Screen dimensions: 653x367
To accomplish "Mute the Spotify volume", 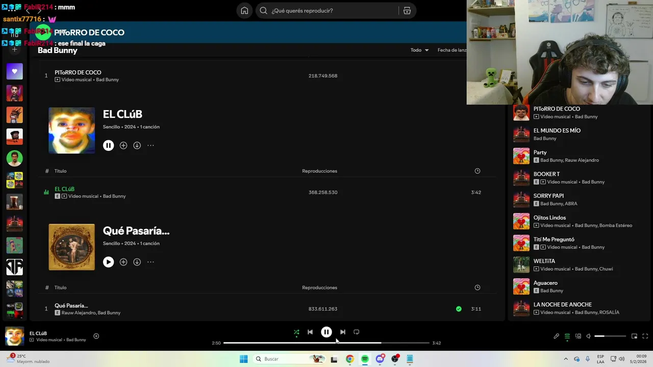I will click(x=588, y=336).
